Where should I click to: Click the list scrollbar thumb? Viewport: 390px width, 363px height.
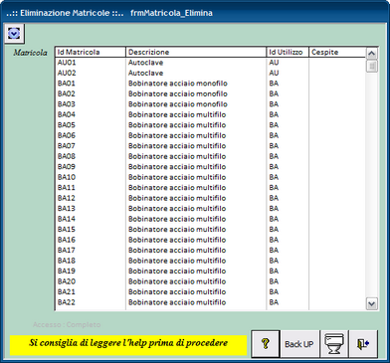pos(372,66)
